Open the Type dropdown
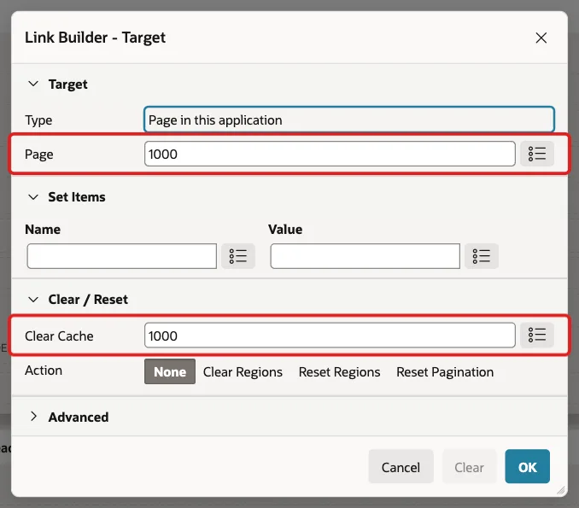Image resolution: width=579 pixels, height=508 pixels. pos(349,120)
